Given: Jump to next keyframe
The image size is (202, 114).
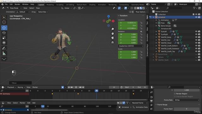Looking at the screenshot, I should coord(80,87).
